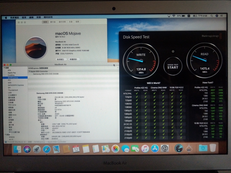Open the 輔助說明 menu
This screenshot has width=231, height=173.
tap(48, 17)
